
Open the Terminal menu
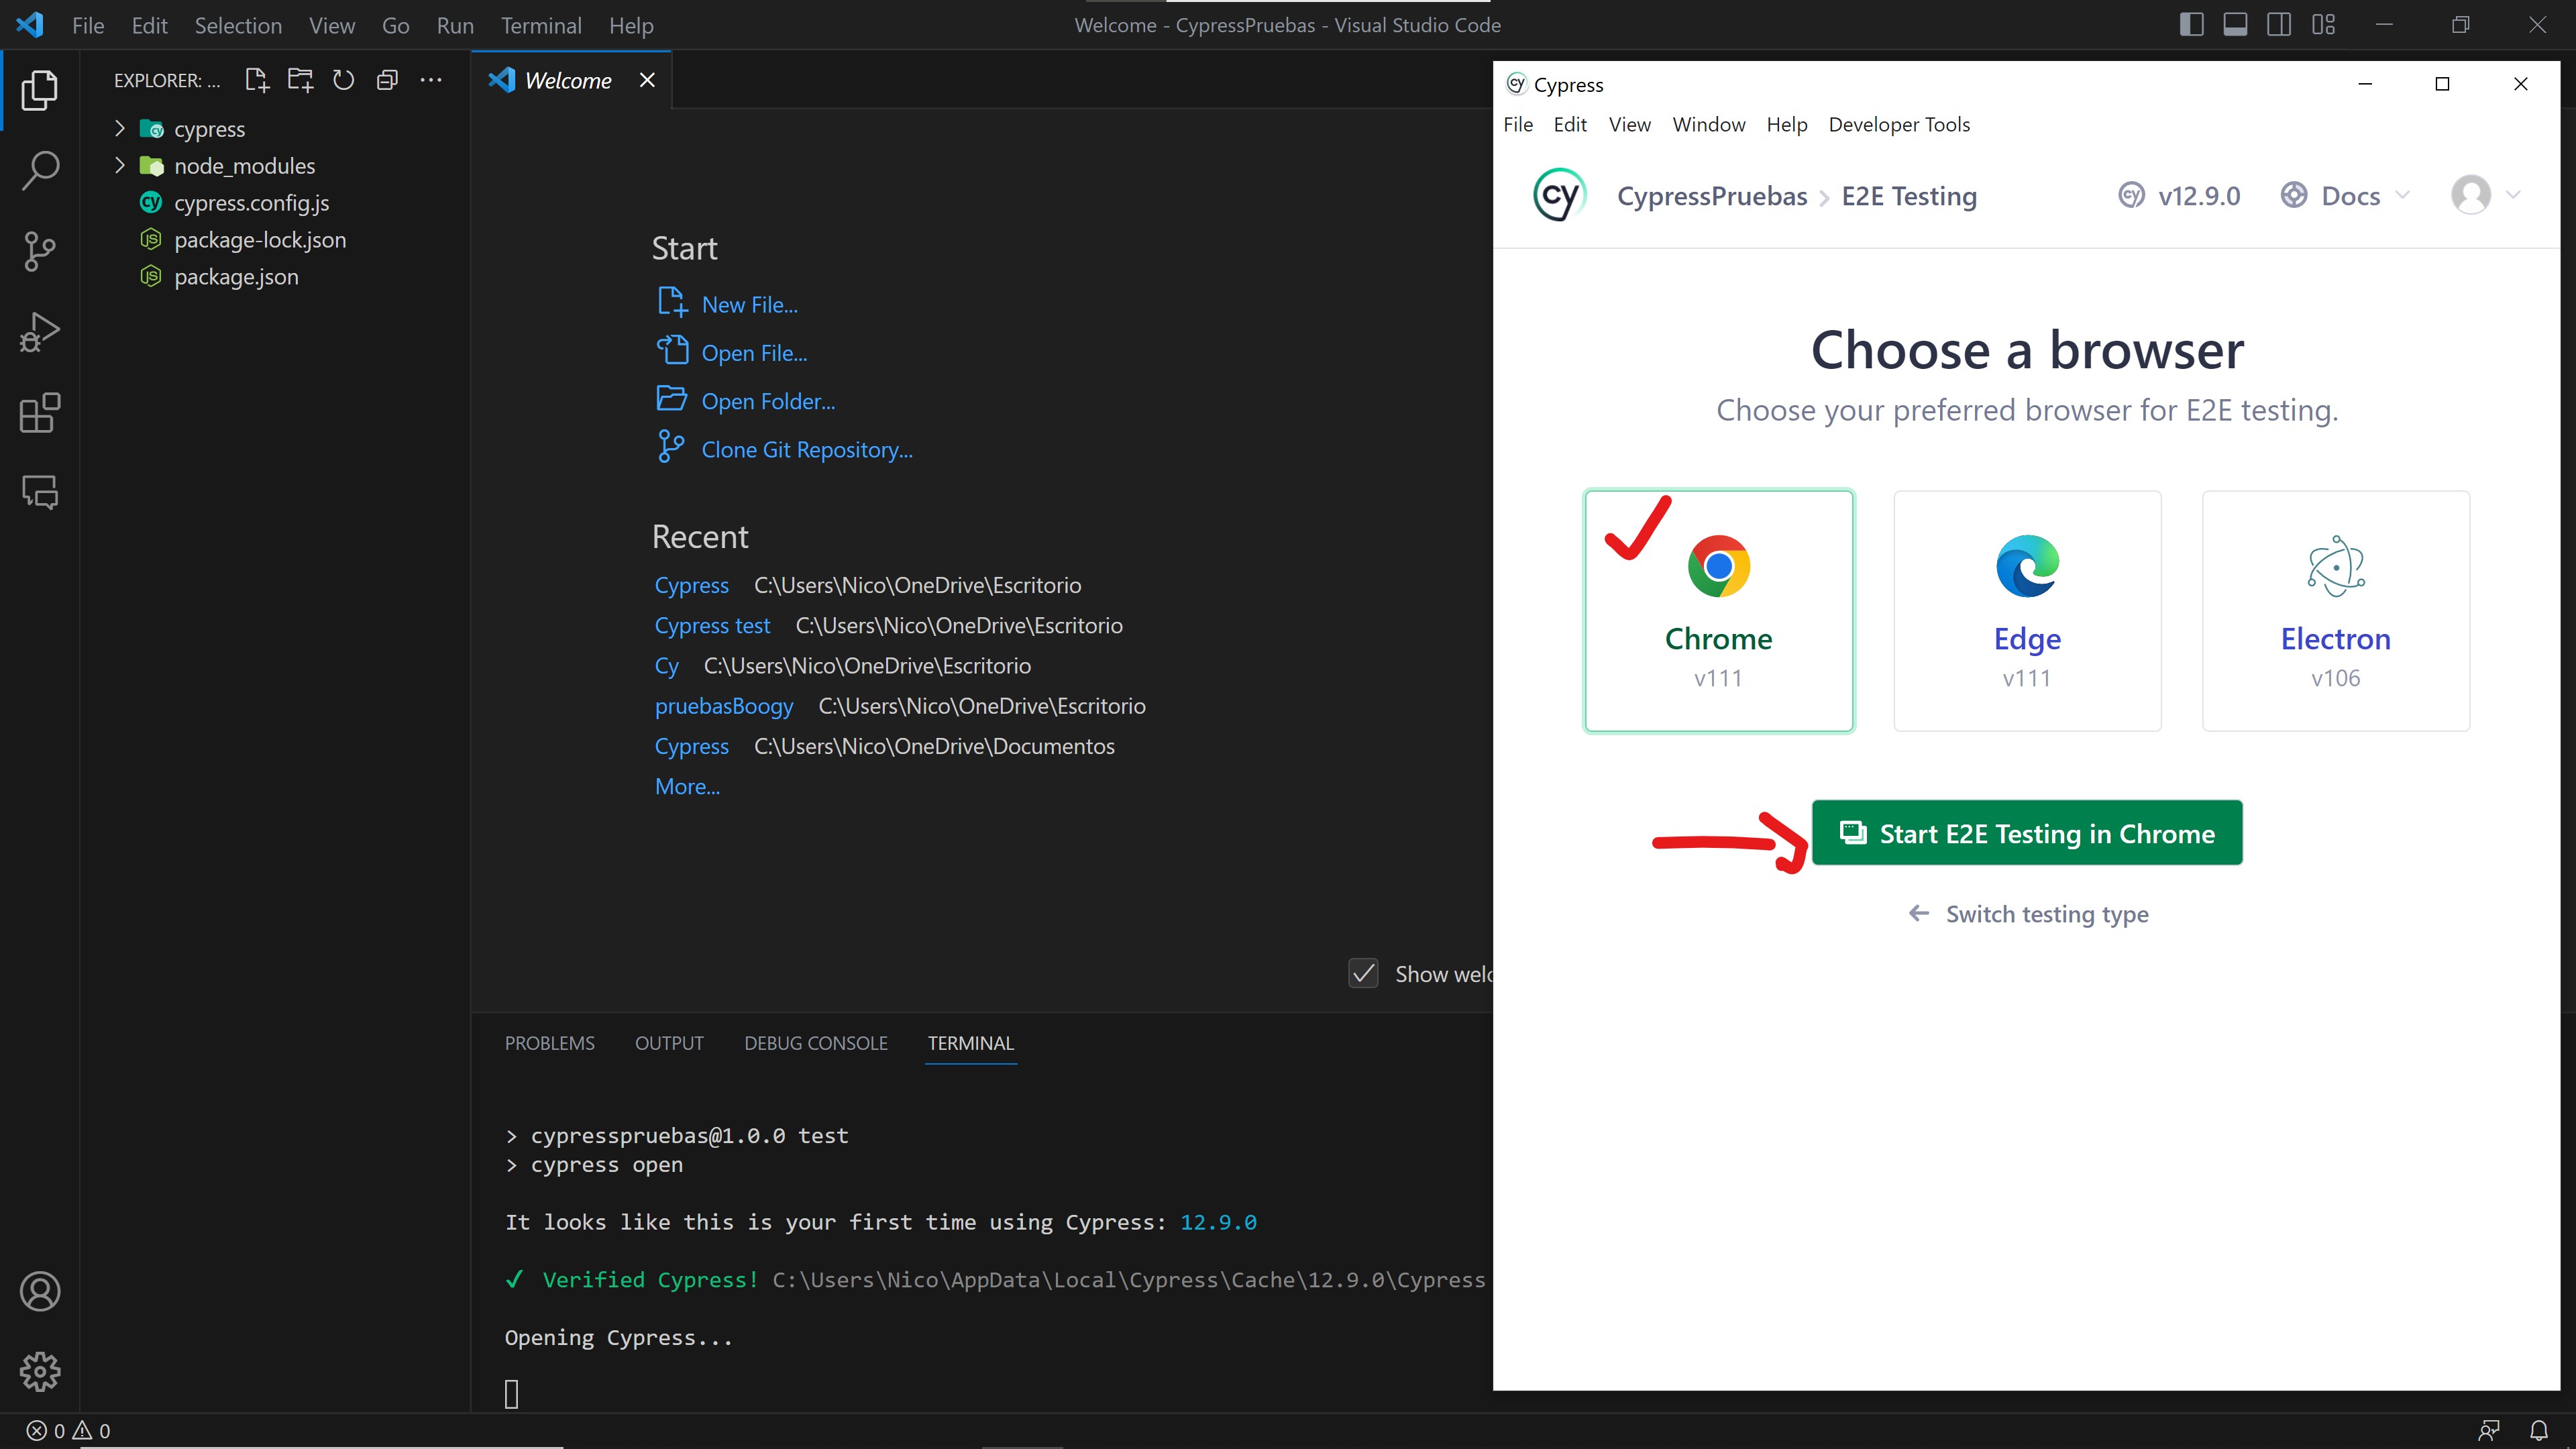[x=541, y=25]
